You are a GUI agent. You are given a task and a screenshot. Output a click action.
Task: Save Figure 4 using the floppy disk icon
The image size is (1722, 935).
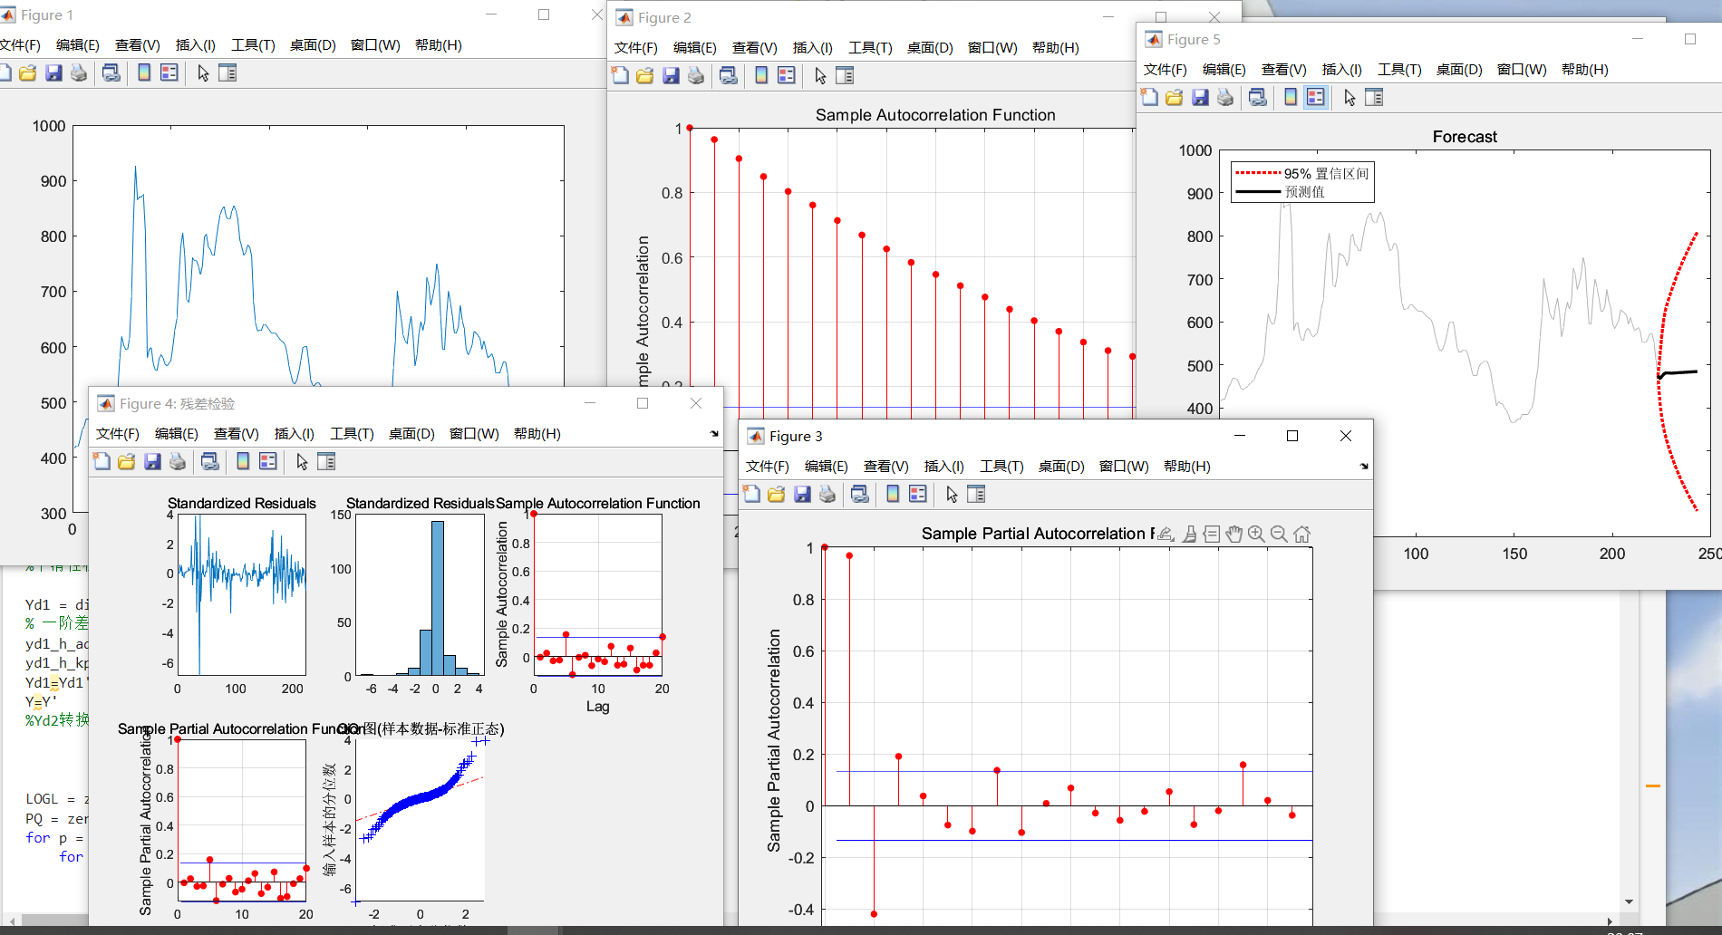(152, 462)
